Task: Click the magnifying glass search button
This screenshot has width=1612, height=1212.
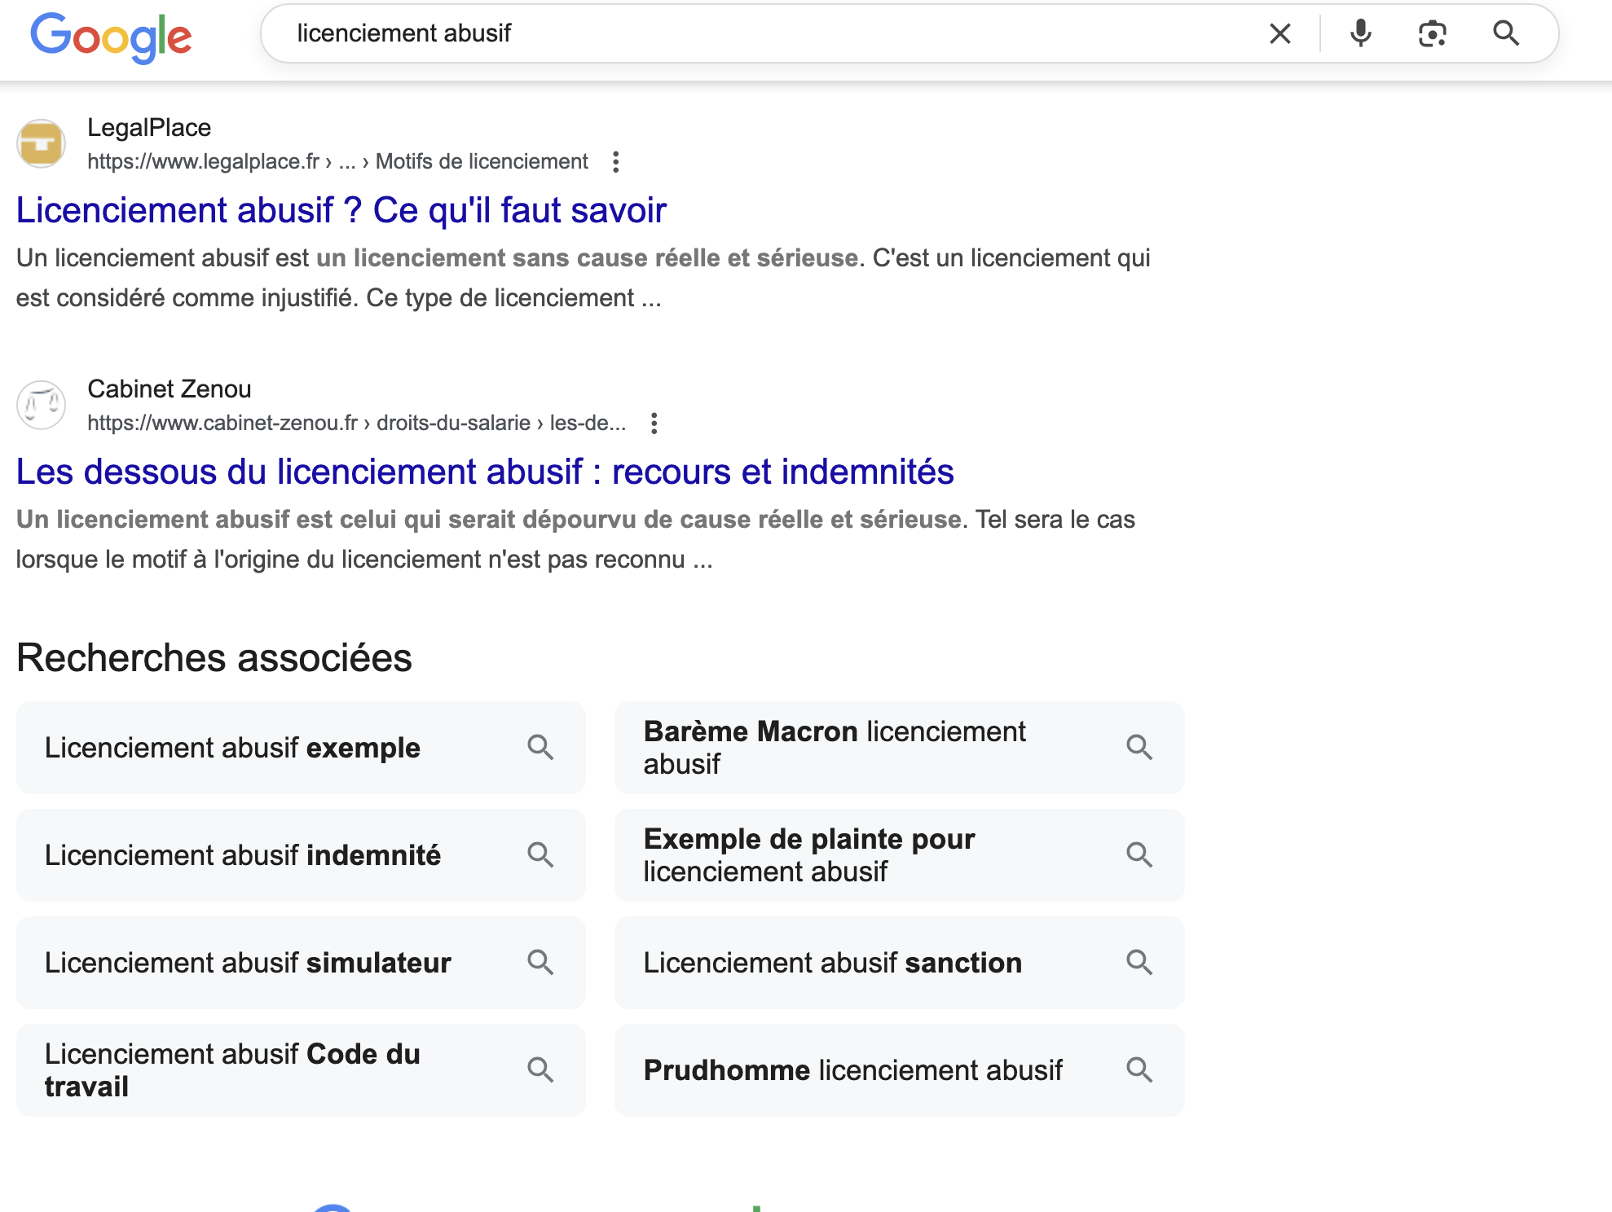Action: (x=1505, y=33)
